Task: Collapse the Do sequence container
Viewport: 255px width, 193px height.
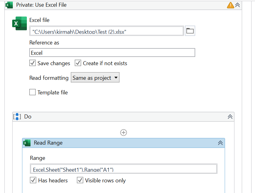Action: tap(230, 117)
